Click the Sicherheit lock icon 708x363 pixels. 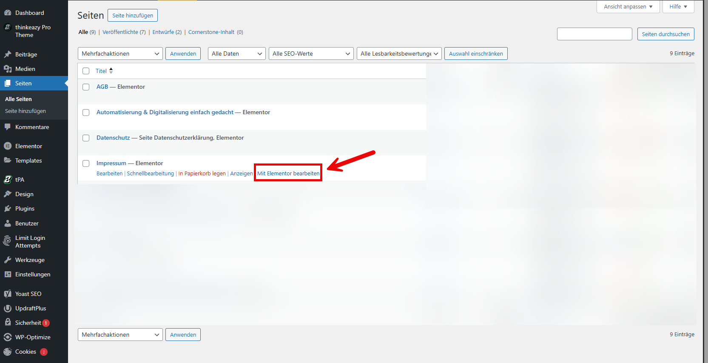[x=8, y=323]
